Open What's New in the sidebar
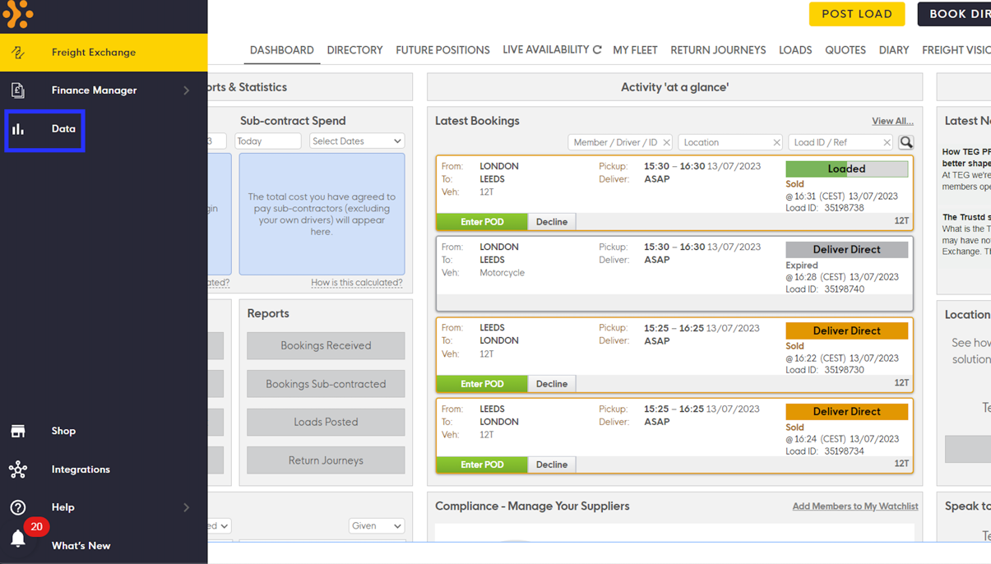Viewport: 991px width, 564px height. click(x=81, y=546)
